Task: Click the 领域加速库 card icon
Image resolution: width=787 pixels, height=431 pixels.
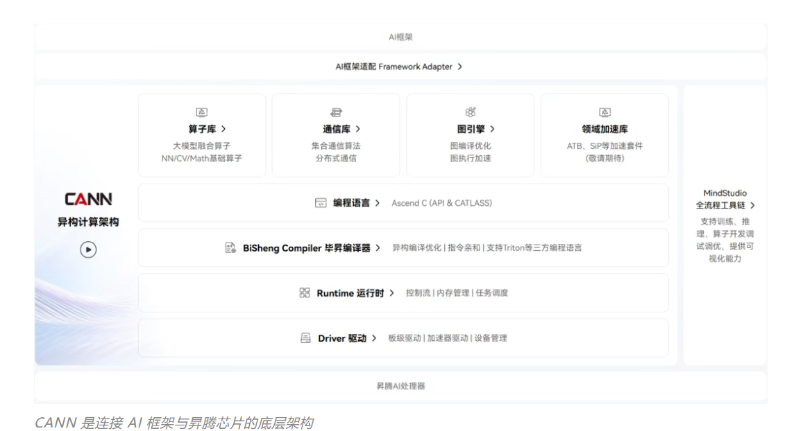Action: point(604,112)
